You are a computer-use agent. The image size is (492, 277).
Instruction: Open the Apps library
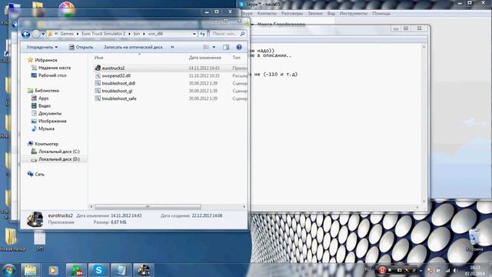pyautogui.click(x=43, y=98)
